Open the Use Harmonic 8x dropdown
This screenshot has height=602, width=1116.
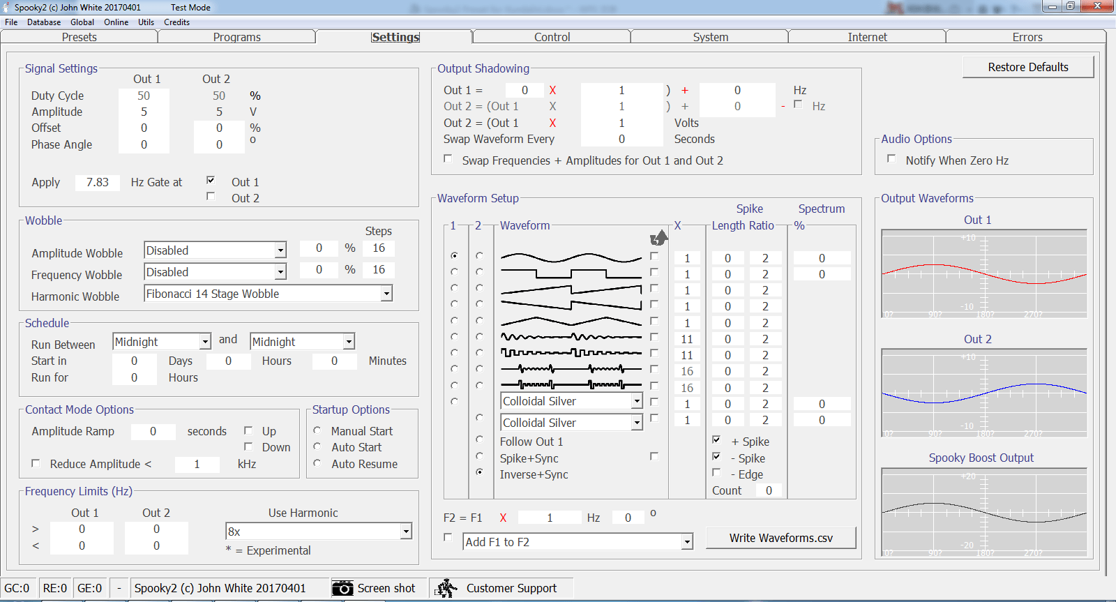pyautogui.click(x=405, y=532)
